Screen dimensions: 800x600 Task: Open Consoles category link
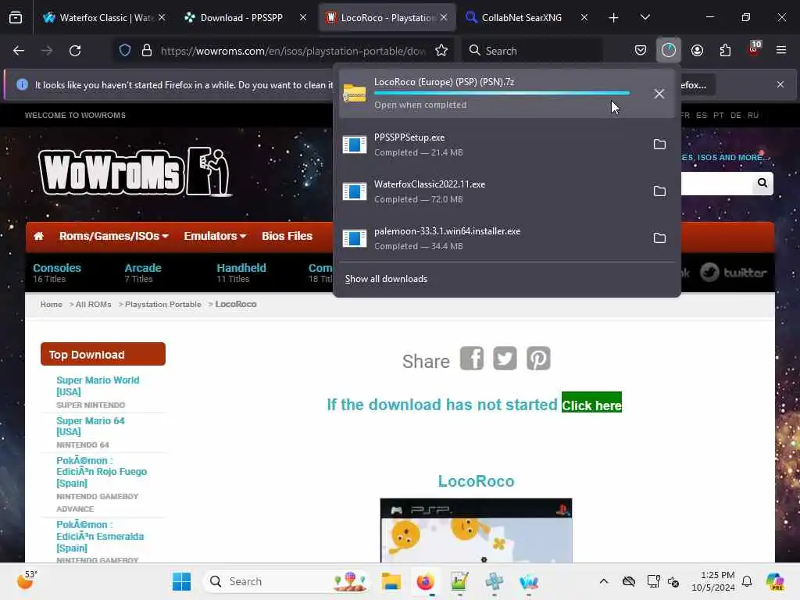tap(56, 269)
